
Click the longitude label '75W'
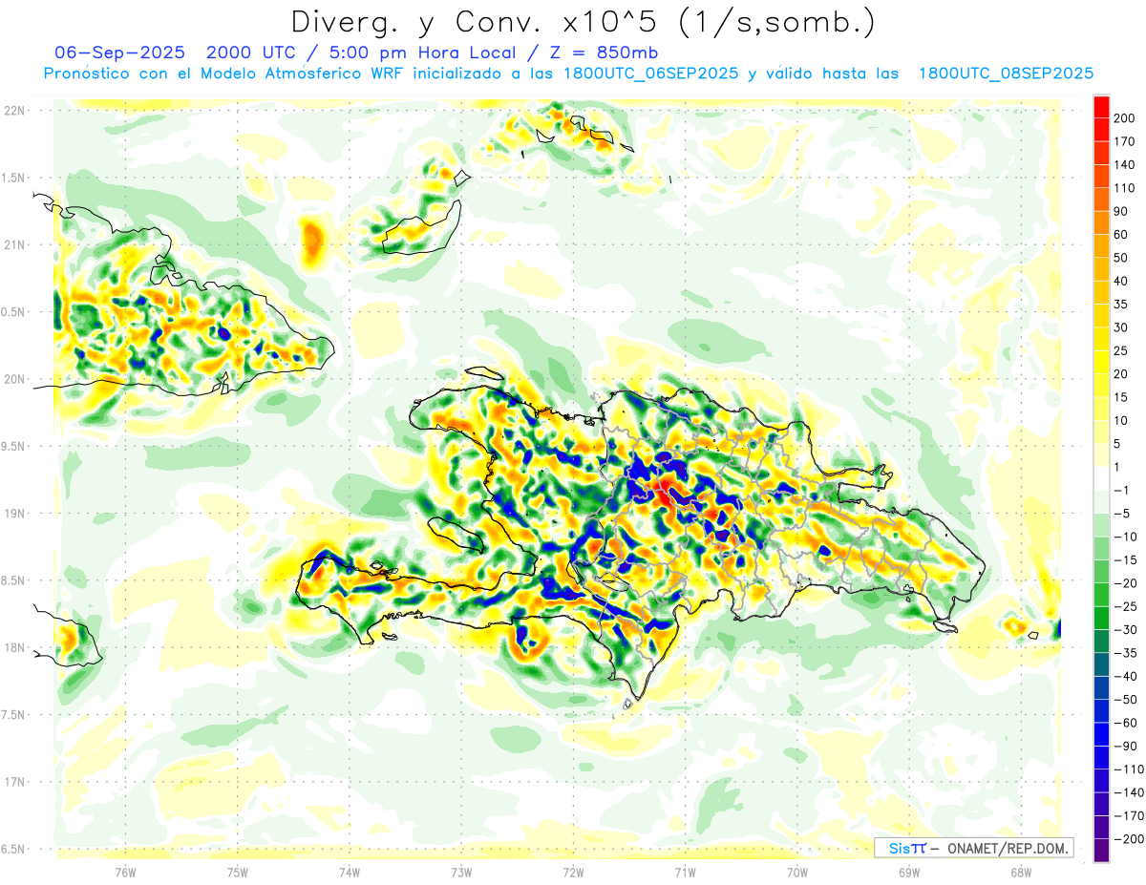pos(238,872)
